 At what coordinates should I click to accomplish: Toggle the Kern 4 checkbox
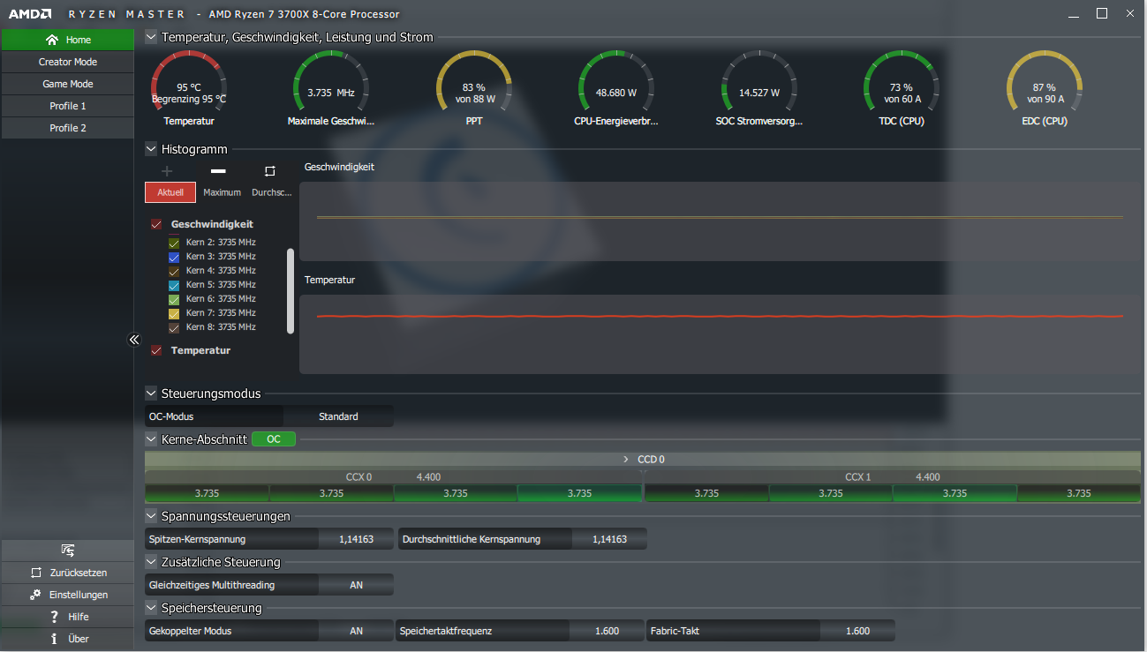pyautogui.click(x=174, y=271)
